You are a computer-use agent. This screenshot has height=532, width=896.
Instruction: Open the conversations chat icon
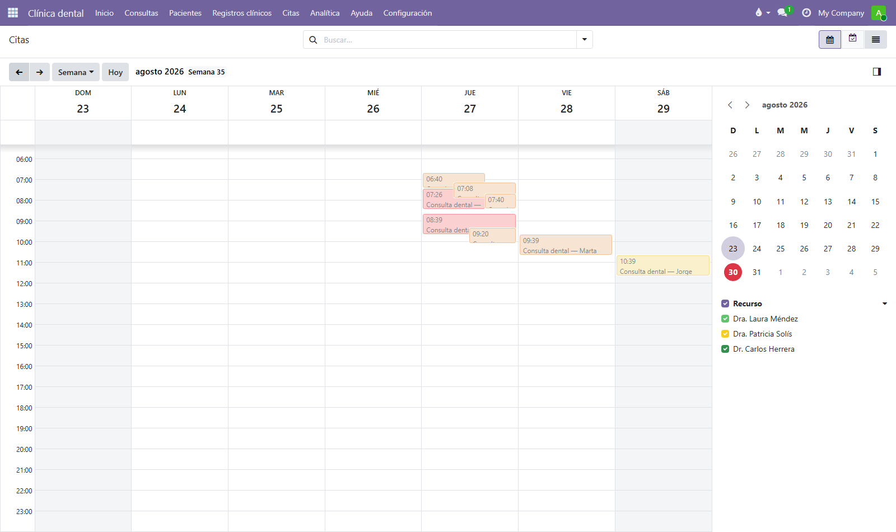(783, 12)
